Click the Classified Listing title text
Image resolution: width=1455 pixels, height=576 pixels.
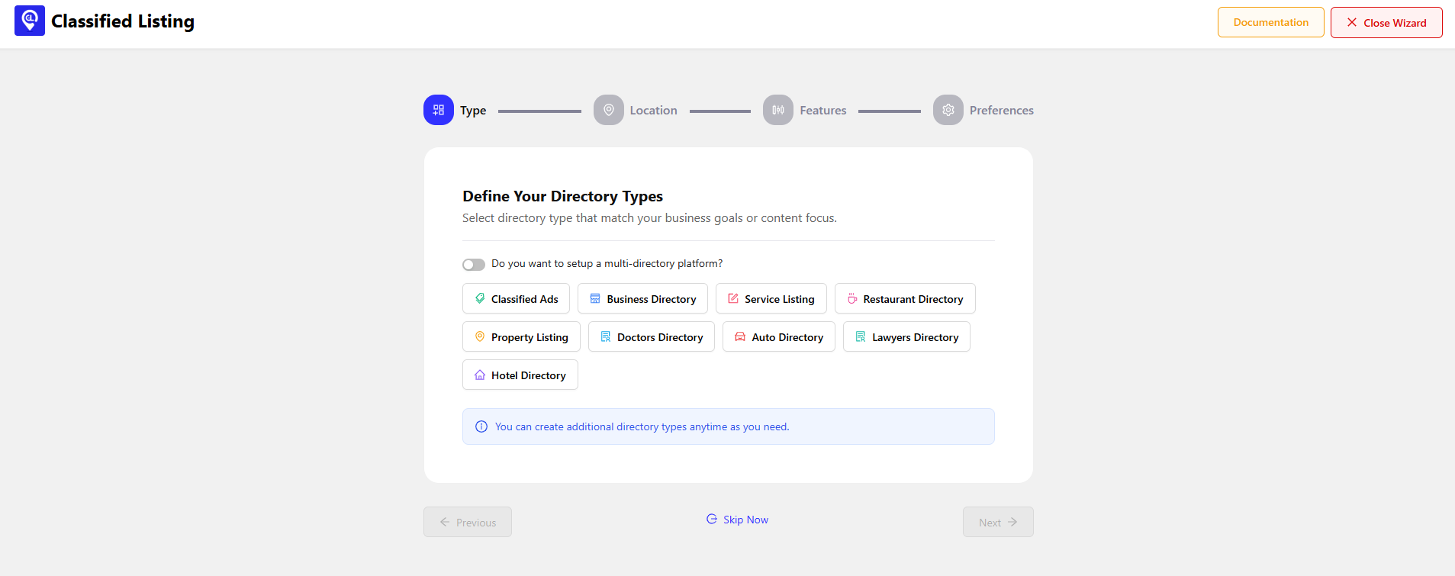coord(123,21)
